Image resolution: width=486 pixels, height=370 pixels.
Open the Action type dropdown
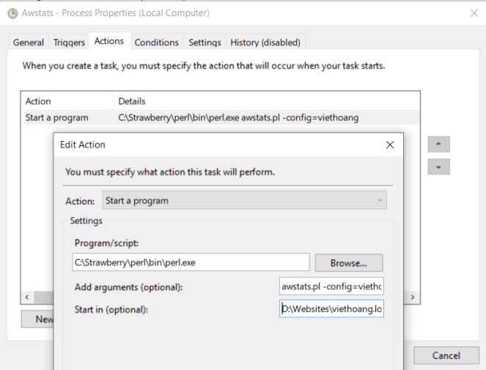pyautogui.click(x=244, y=200)
